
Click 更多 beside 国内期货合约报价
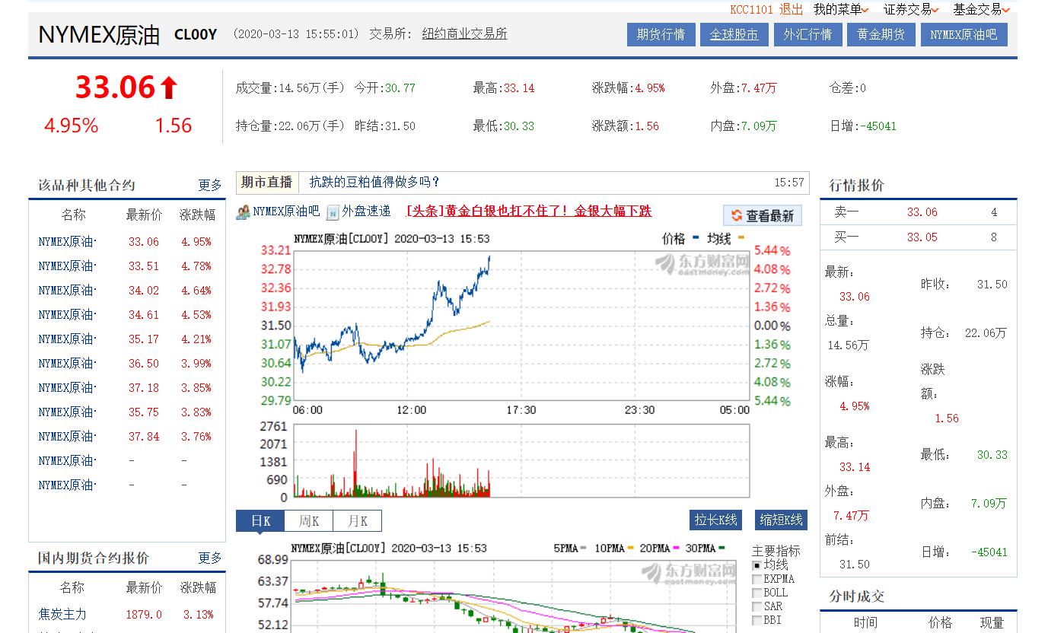point(210,558)
